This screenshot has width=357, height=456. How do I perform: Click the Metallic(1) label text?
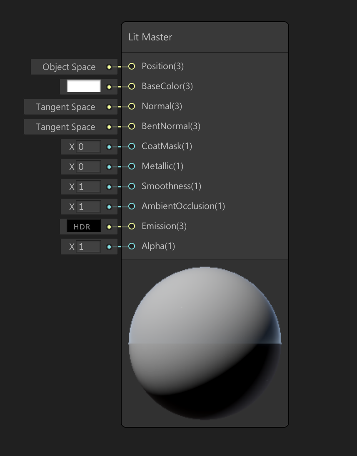[162, 166]
